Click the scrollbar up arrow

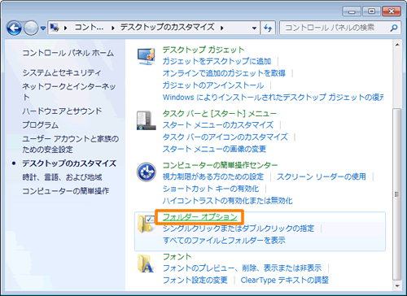click(397, 45)
